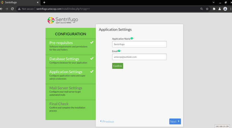
Task: Click 'Confirm and complete the installation process' text
Action: [x=67, y=109]
